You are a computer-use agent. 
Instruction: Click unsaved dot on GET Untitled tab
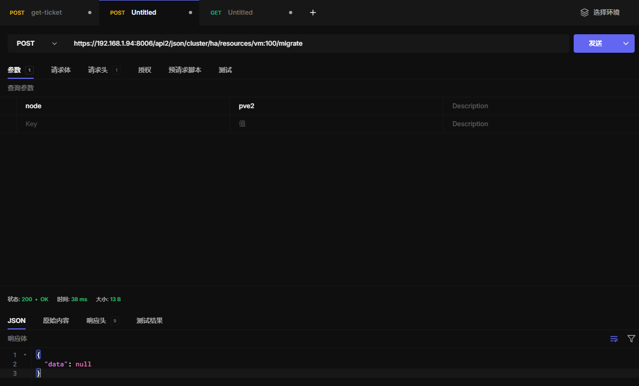290,13
